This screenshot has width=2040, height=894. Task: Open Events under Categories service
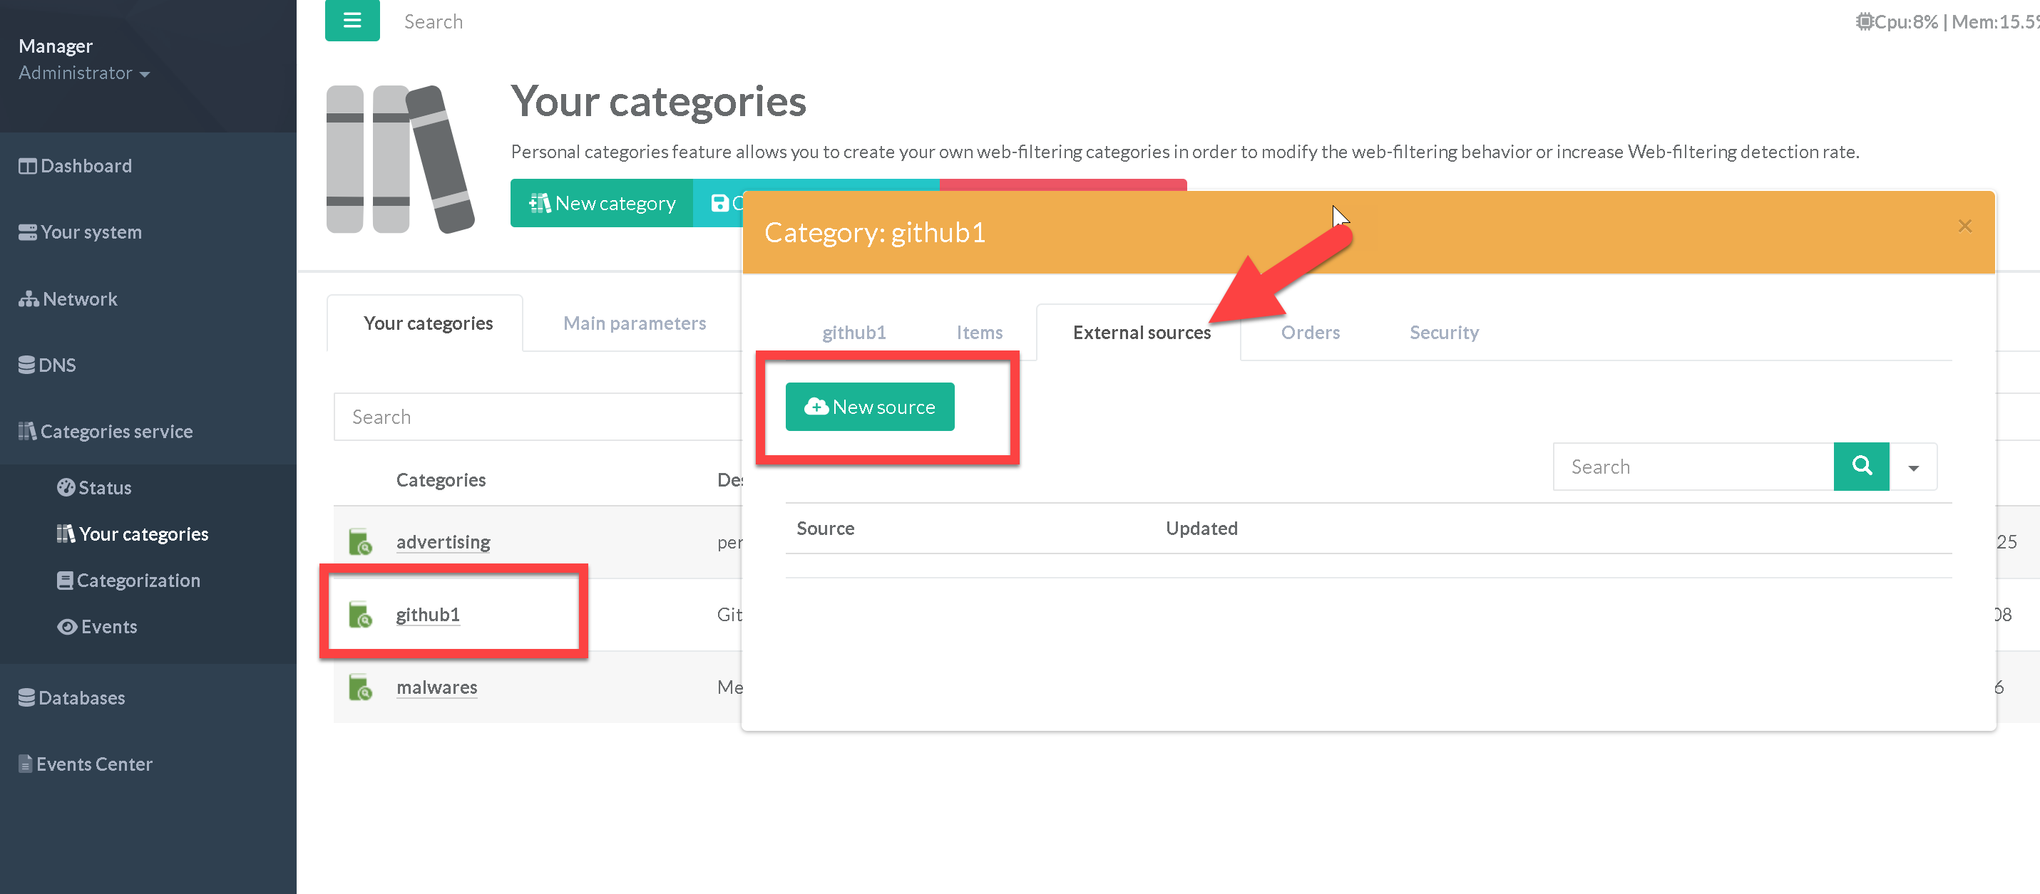pos(108,627)
